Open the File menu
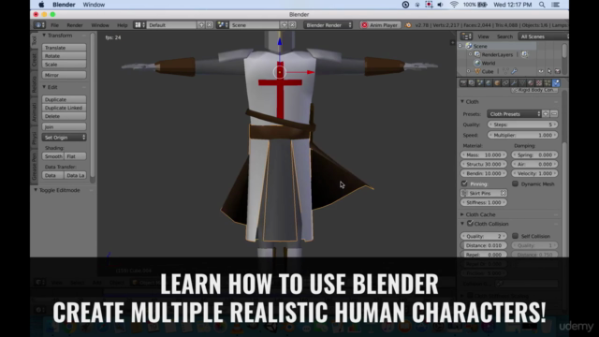Viewport: 599px width, 337px height. pos(55,25)
